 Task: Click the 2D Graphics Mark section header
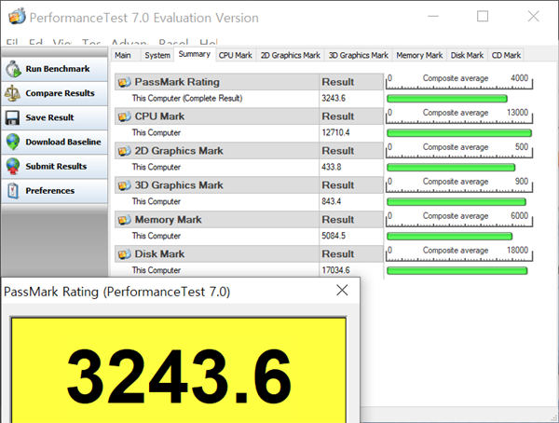217,151
